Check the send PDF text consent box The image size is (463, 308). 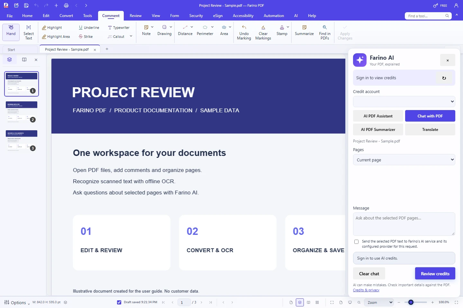click(x=356, y=242)
